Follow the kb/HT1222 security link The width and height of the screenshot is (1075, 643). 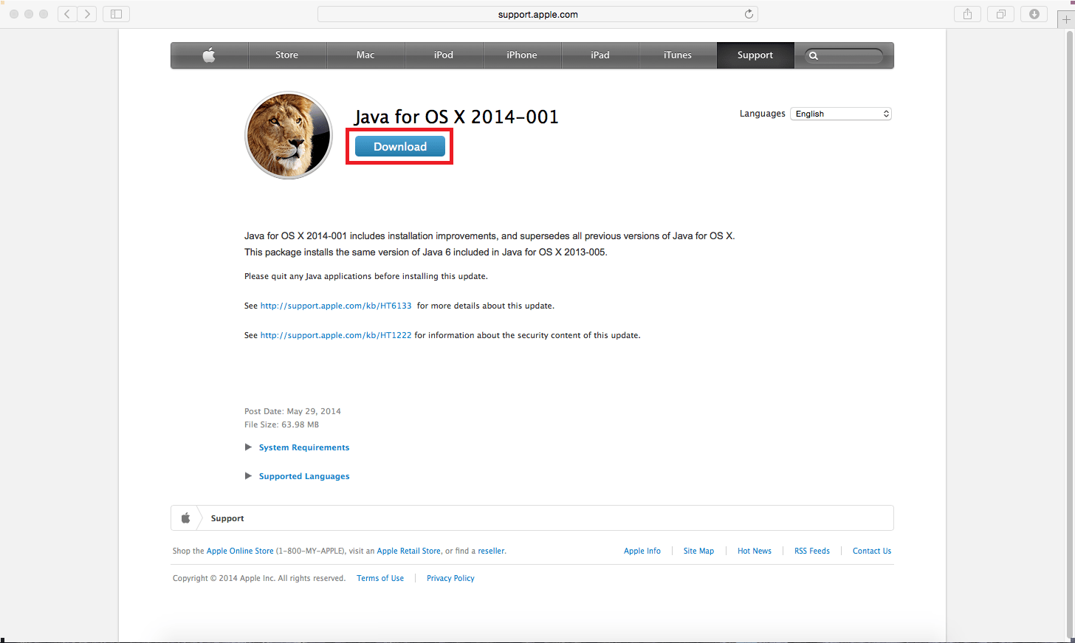click(x=336, y=335)
